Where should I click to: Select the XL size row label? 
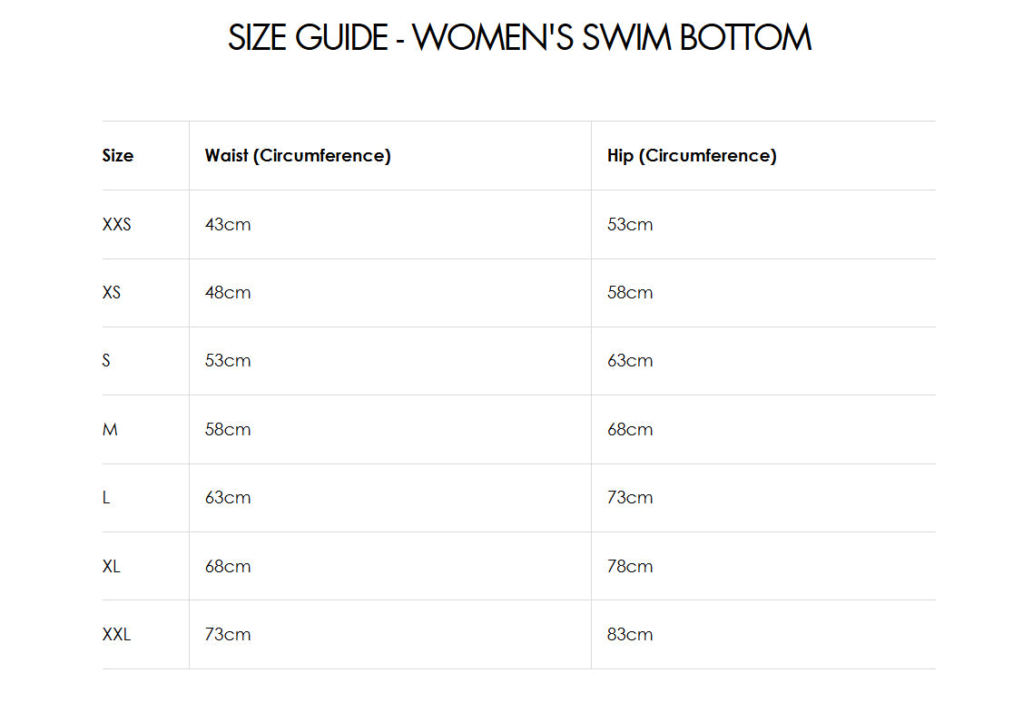[x=112, y=567]
